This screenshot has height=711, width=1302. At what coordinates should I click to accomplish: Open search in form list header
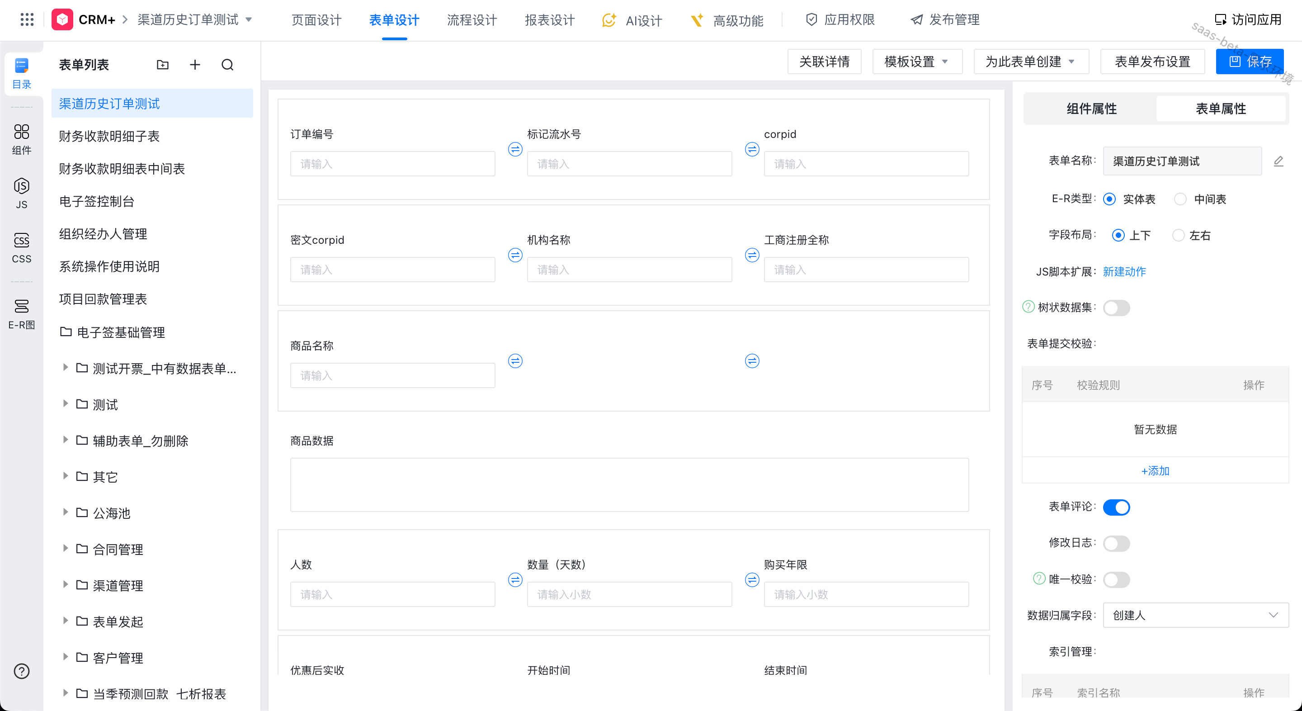point(227,65)
